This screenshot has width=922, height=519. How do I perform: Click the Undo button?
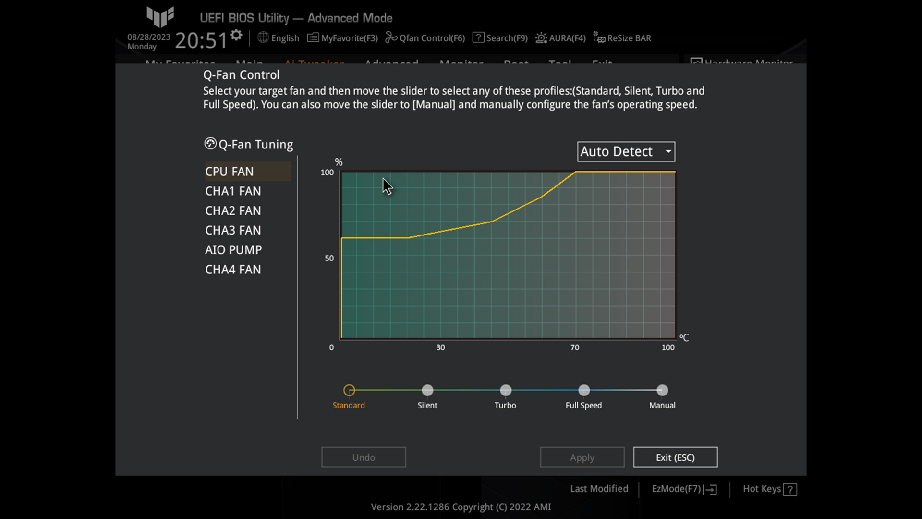click(x=364, y=457)
